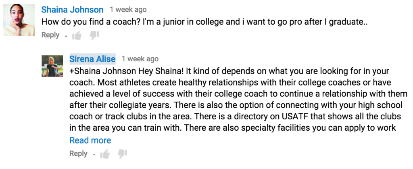Click the question text about finding a coach
Viewport: 413px width, 169px height.
tap(204, 22)
